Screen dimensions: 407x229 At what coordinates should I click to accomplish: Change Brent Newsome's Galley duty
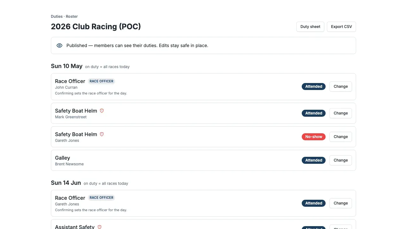point(341,160)
